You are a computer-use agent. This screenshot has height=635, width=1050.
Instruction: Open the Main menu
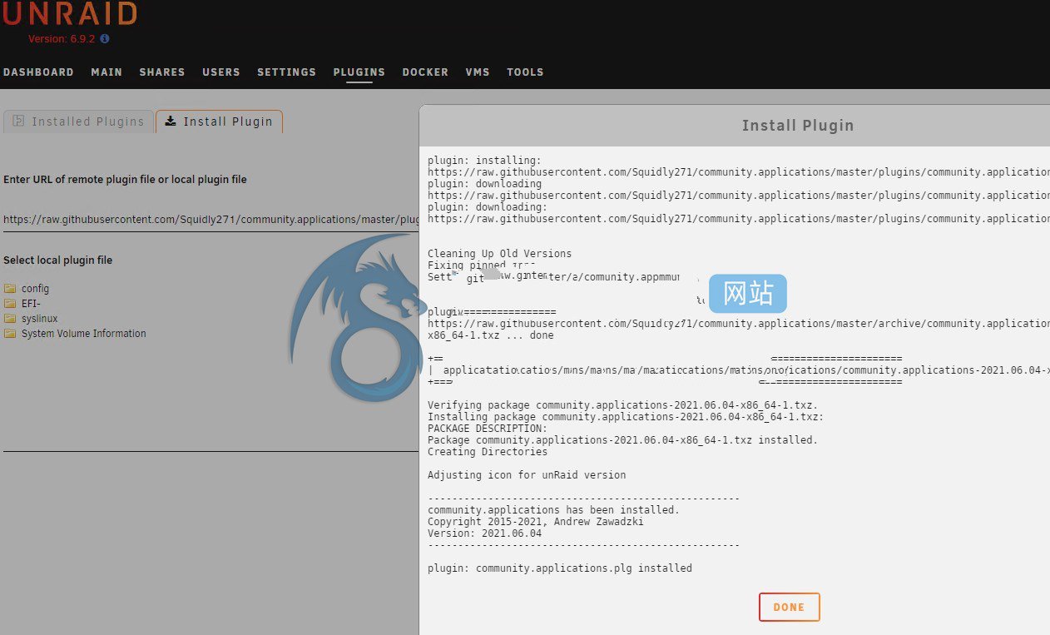tap(106, 72)
